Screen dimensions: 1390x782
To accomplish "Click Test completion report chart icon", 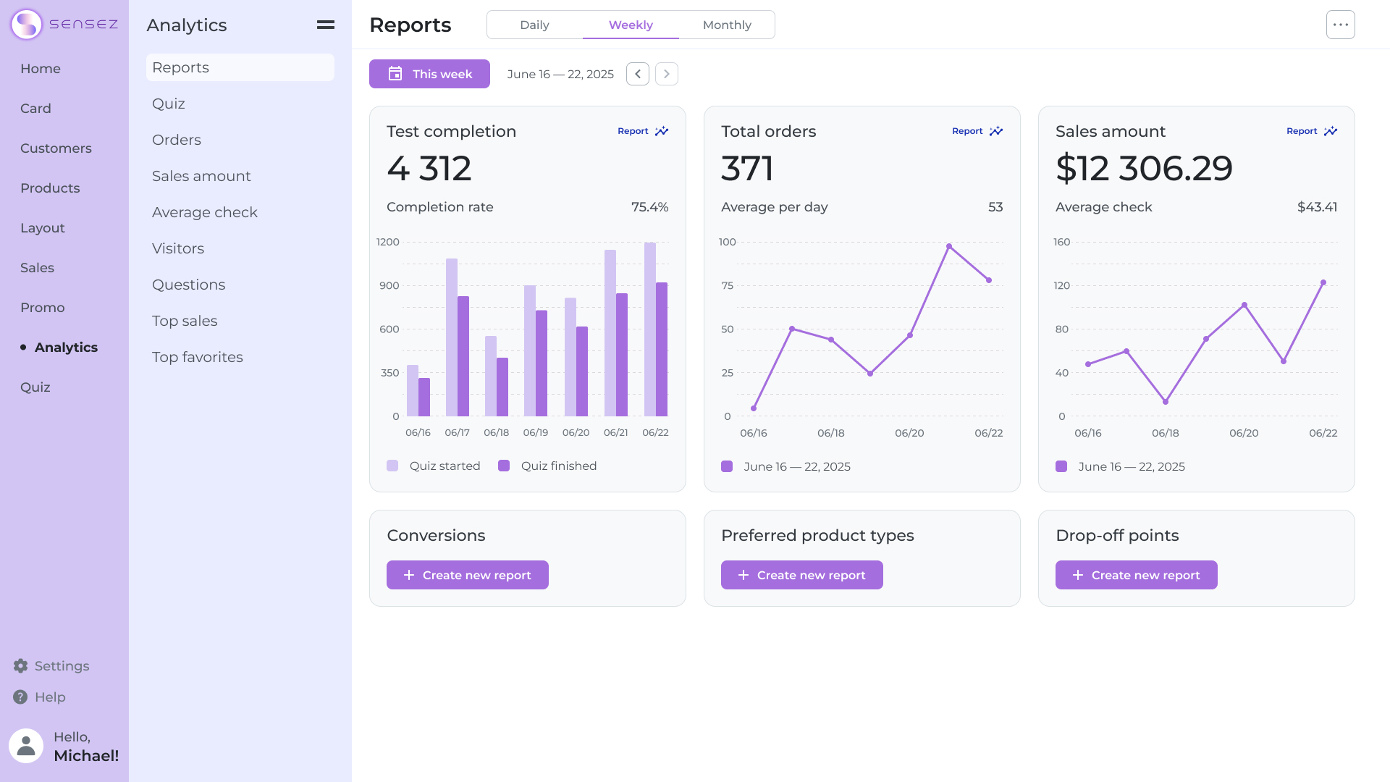I will [x=662, y=131].
